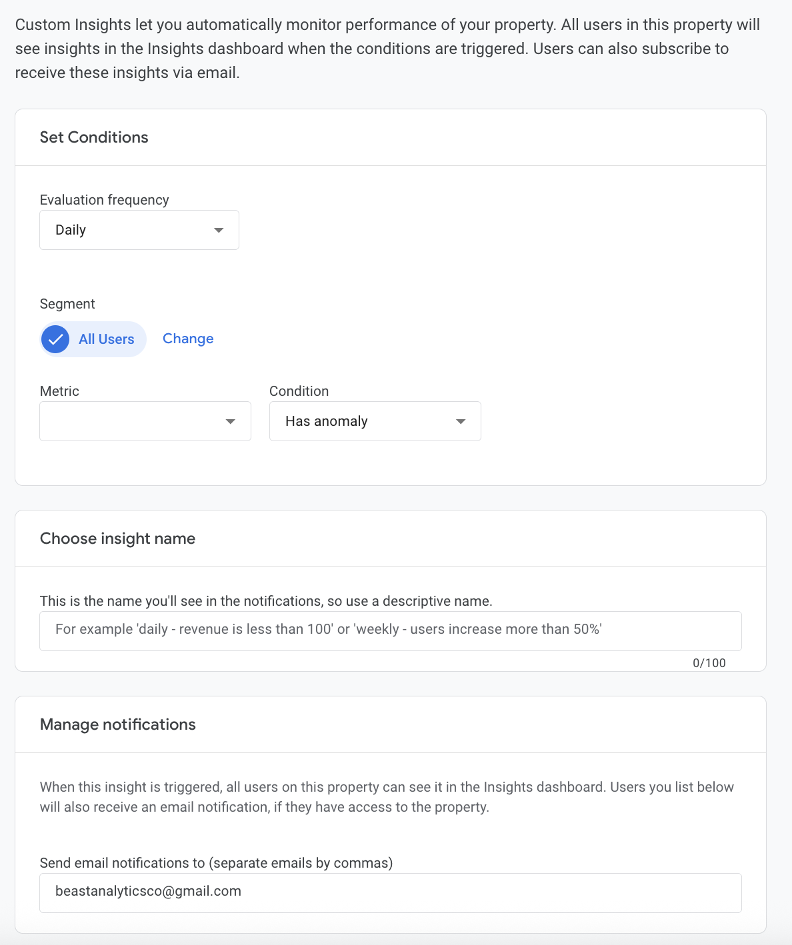Click the Condition field label

[299, 391]
